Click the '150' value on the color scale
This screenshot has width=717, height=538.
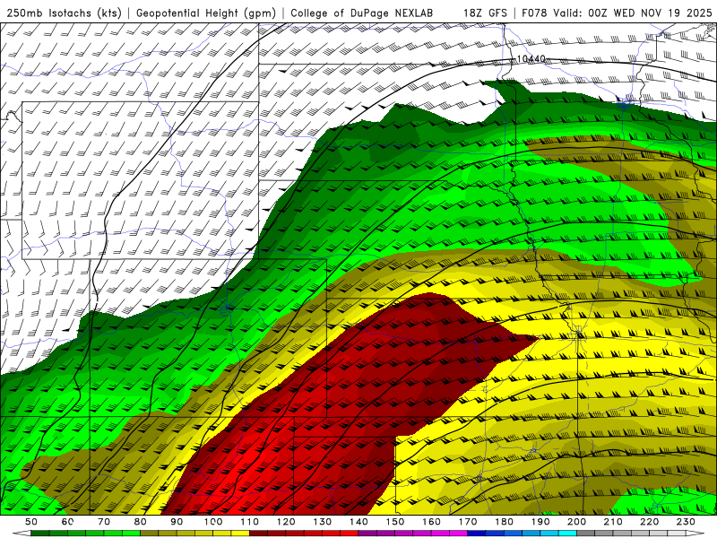pyautogui.click(x=395, y=522)
